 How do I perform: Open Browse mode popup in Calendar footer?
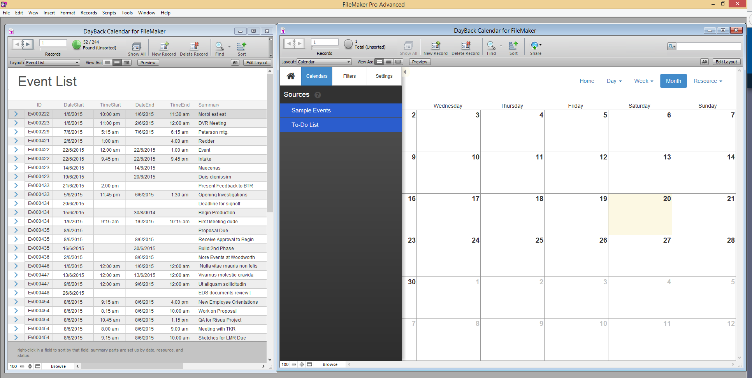click(330, 364)
